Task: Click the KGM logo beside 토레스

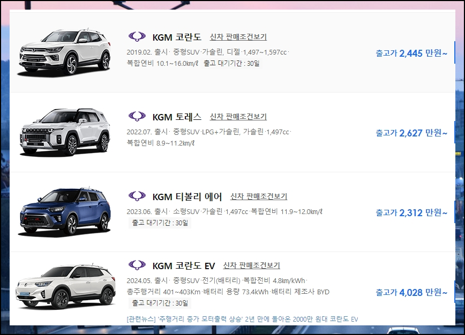Action: [137, 117]
